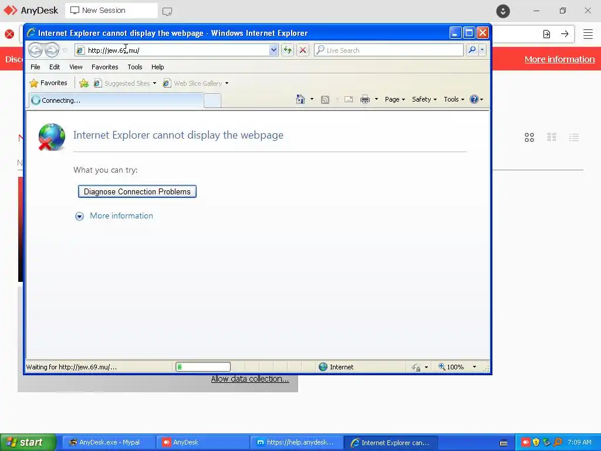Open the zoom level dropdown arrow

click(474, 367)
